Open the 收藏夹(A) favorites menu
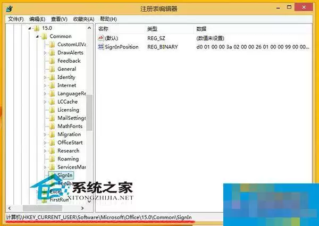 (x=83, y=19)
